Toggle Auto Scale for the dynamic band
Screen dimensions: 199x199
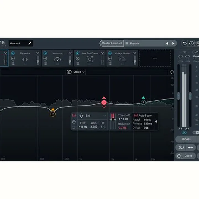click(136, 116)
